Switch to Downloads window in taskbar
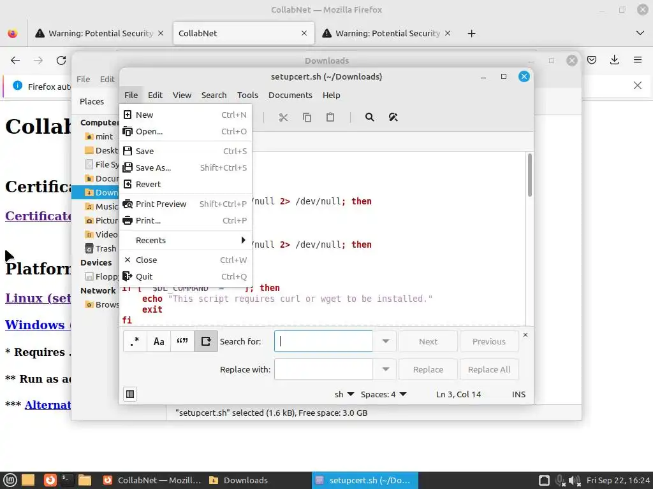The height and width of the screenshot is (489, 653). [x=238, y=480]
